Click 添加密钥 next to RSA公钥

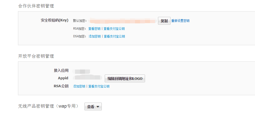pos(79,86)
